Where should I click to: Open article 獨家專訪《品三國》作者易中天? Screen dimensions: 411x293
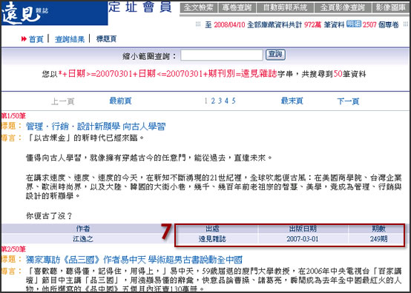pos(134,260)
